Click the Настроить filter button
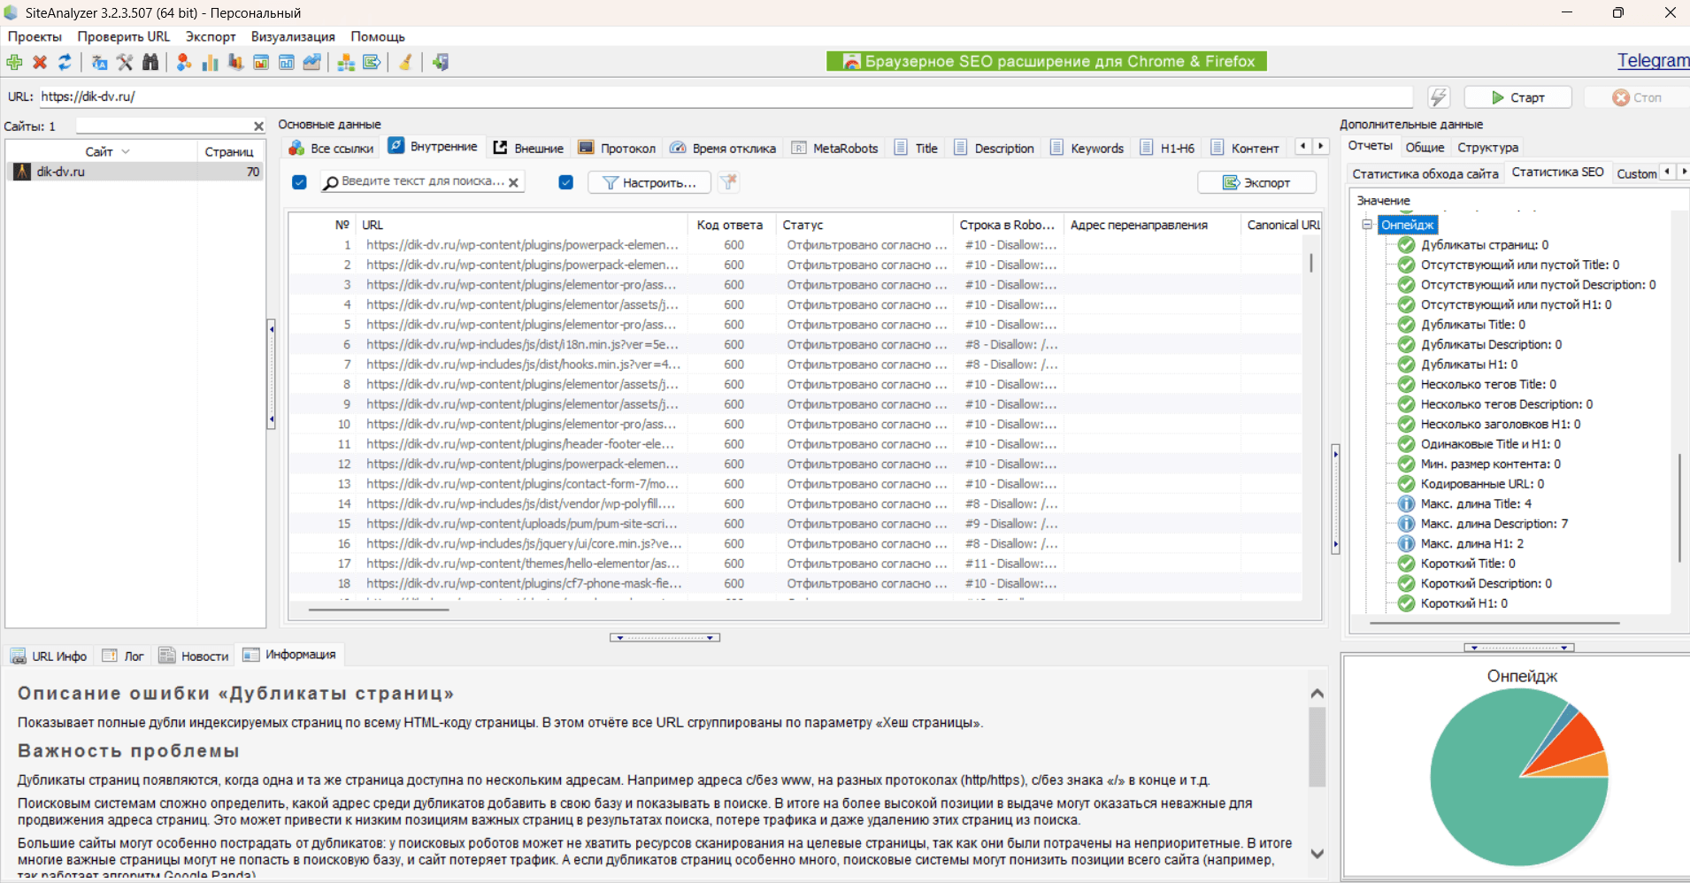Image resolution: width=1690 pixels, height=883 pixels. click(x=649, y=182)
